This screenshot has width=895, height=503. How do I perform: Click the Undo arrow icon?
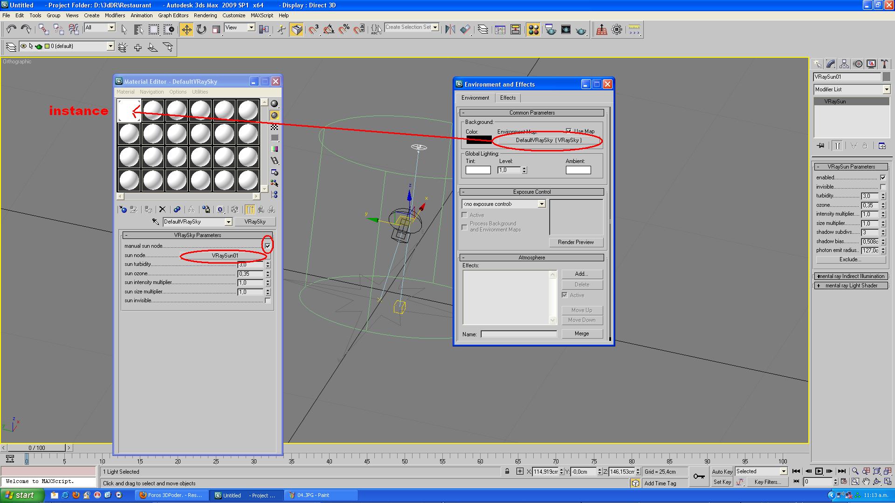(11, 30)
